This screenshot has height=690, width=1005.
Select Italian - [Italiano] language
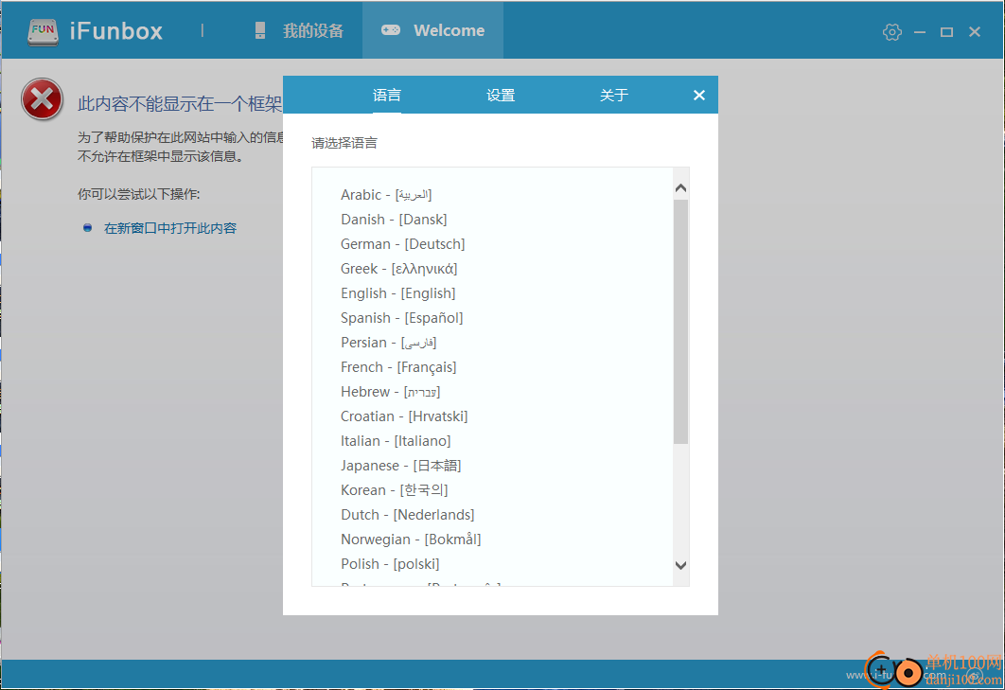coord(397,440)
